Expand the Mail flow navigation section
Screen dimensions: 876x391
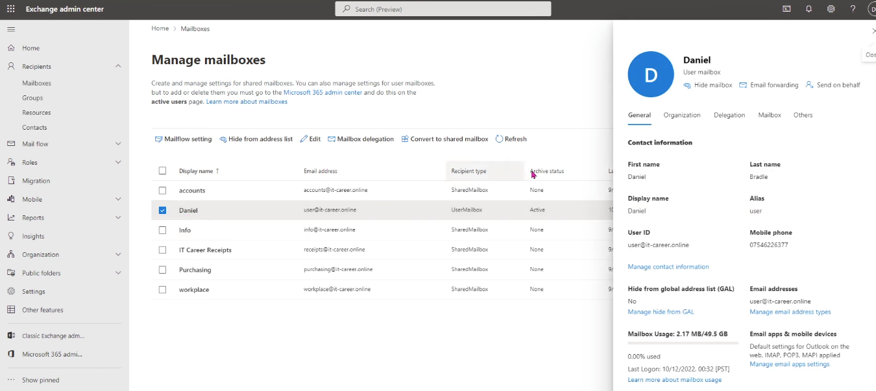point(118,144)
